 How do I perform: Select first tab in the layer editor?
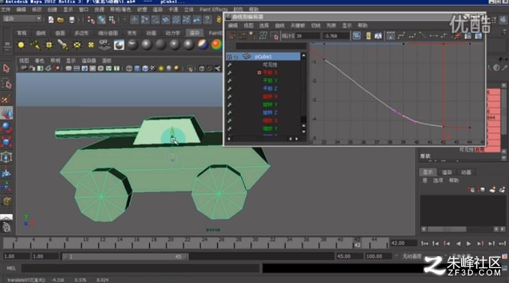tap(428, 172)
